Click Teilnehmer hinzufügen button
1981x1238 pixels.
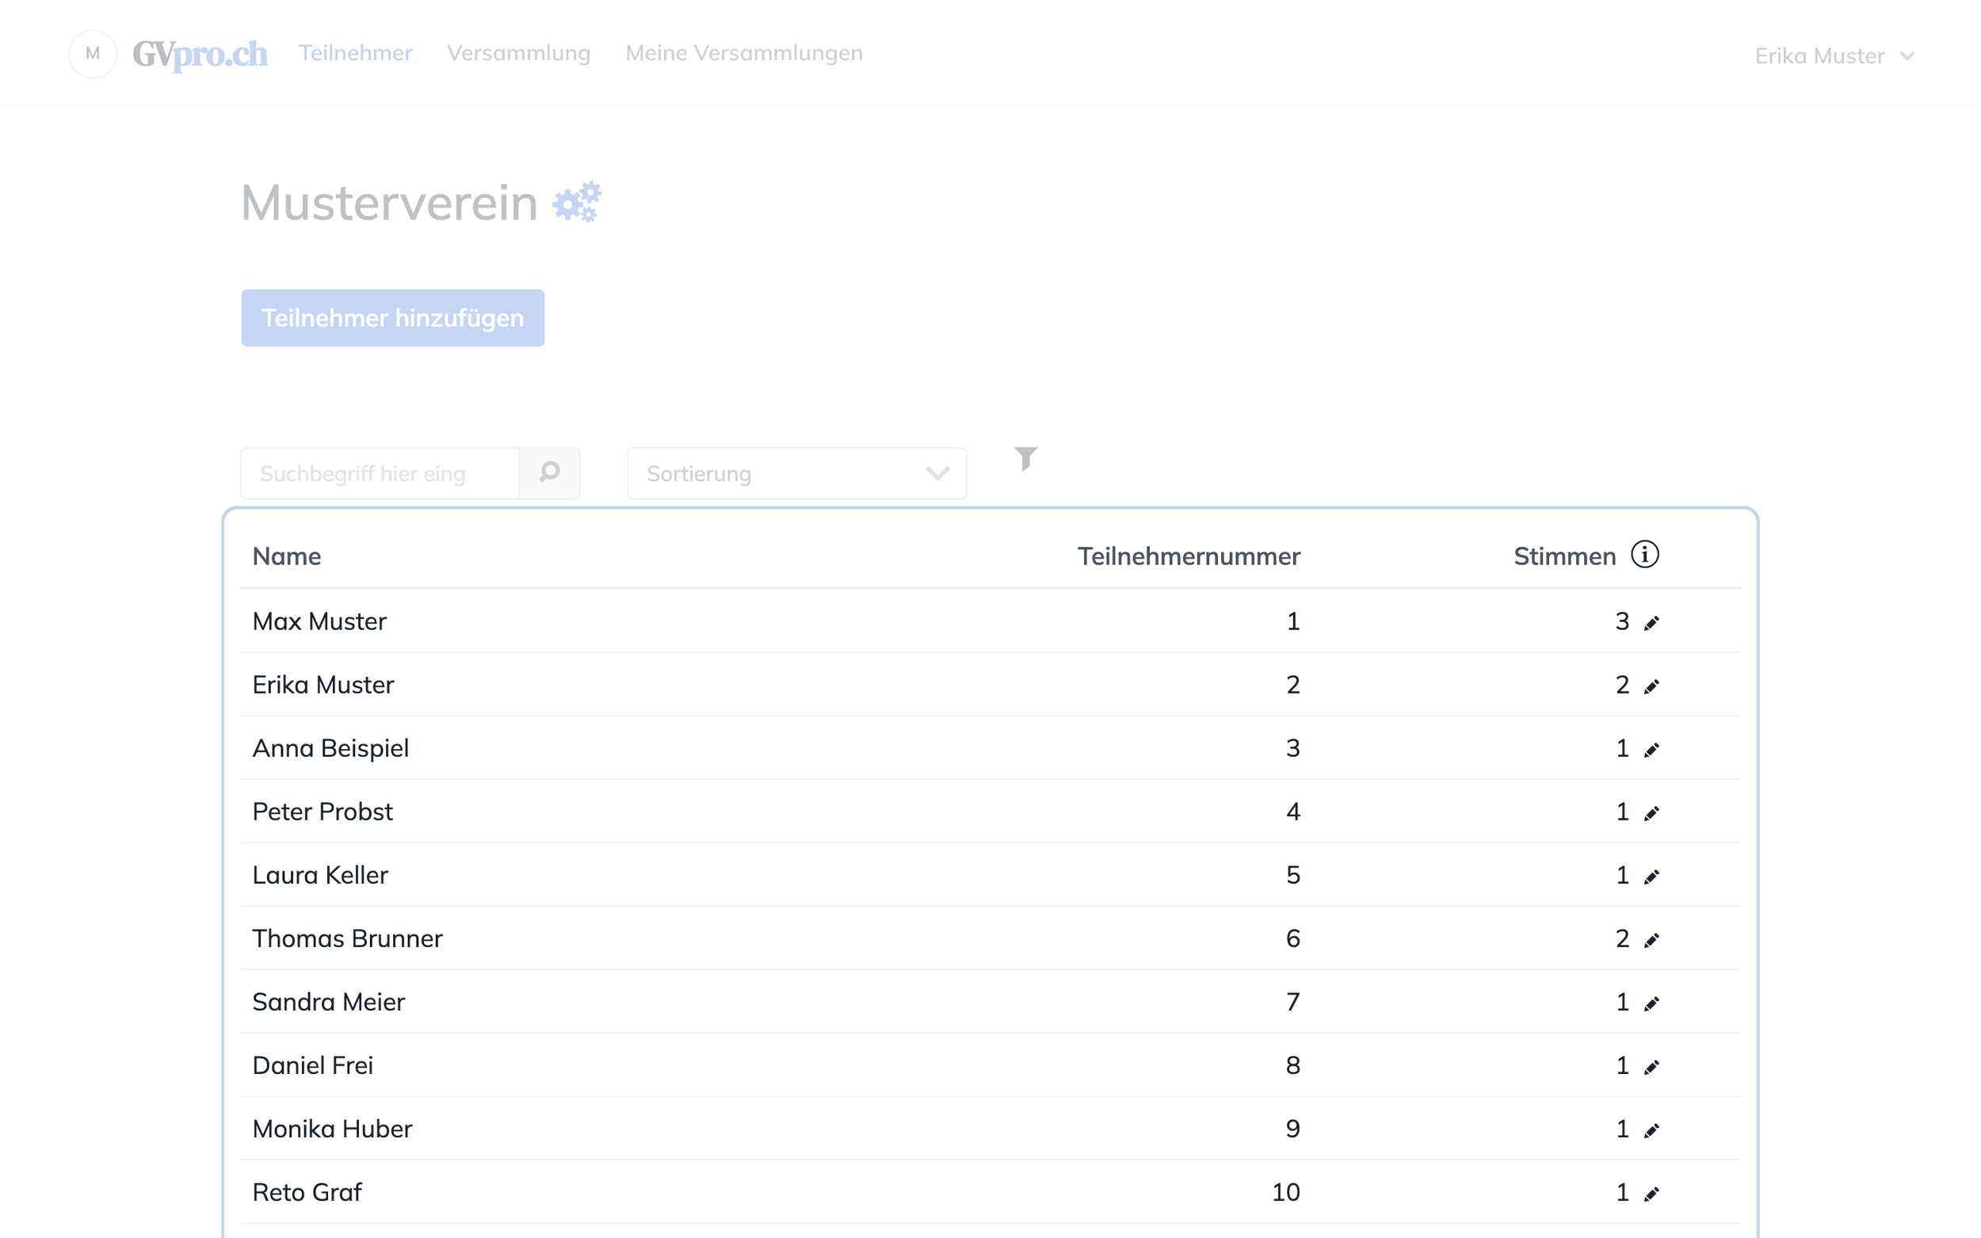pos(393,318)
